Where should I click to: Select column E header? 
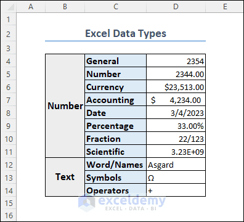coord(225,7)
